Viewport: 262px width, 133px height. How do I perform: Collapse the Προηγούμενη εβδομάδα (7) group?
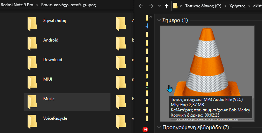tap(159, 127)
